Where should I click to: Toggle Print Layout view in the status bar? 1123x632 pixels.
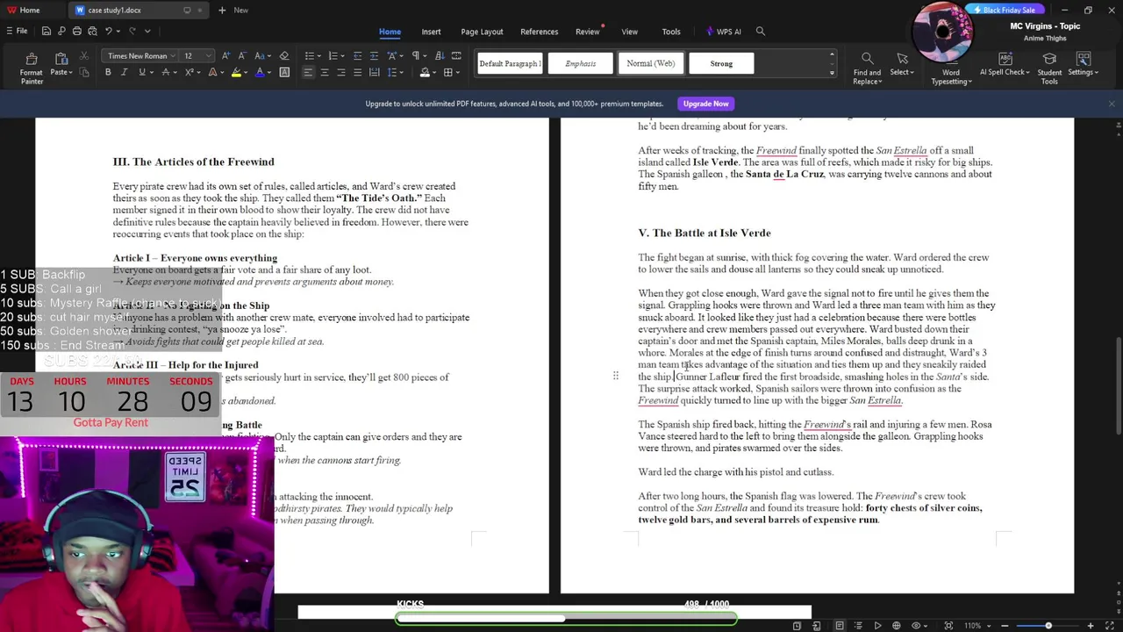[840, 626]
